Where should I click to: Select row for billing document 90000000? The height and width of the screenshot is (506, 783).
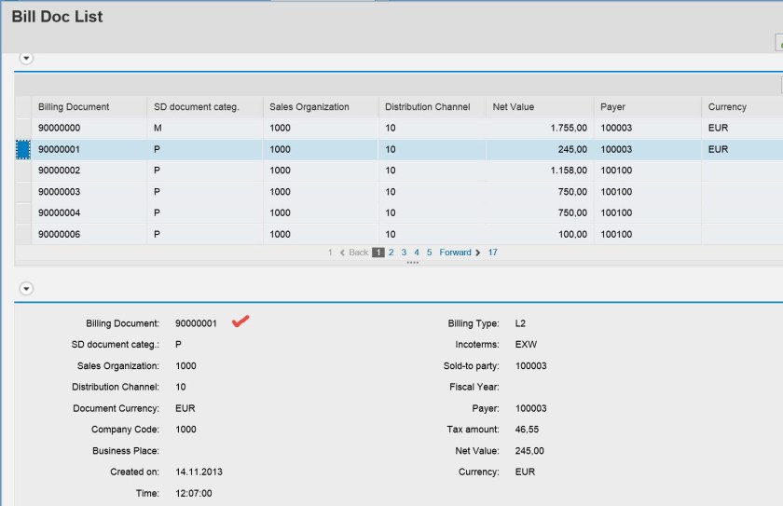click(x=23, y=128)
